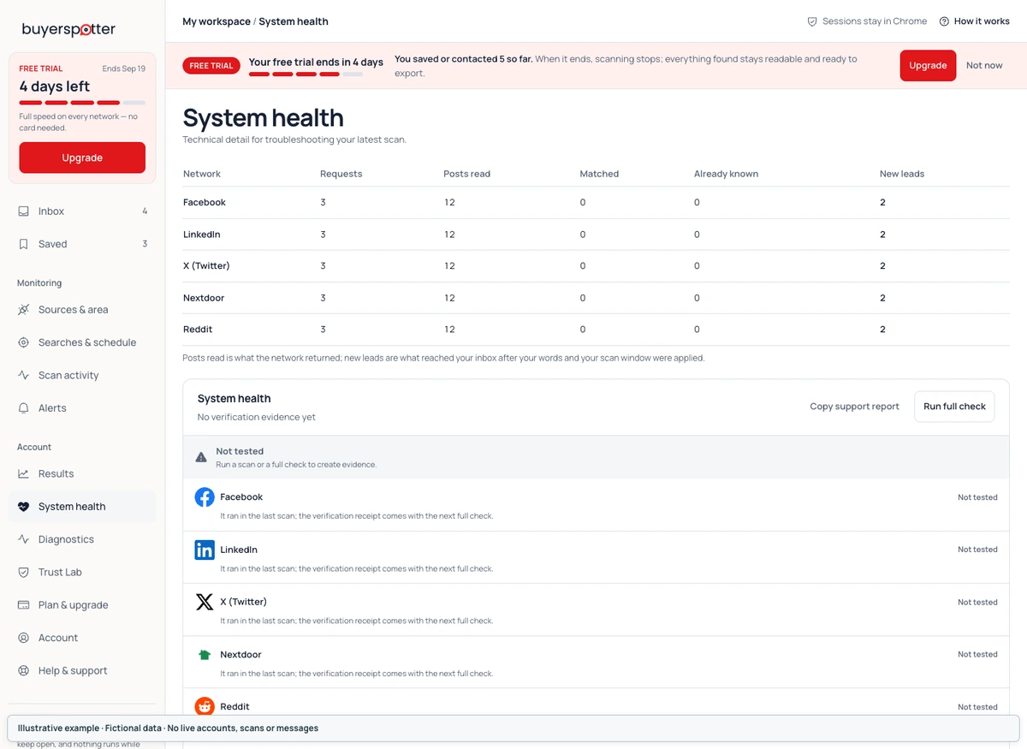
Task: Click the Inbox tray icon
Action: coord(24,211)
